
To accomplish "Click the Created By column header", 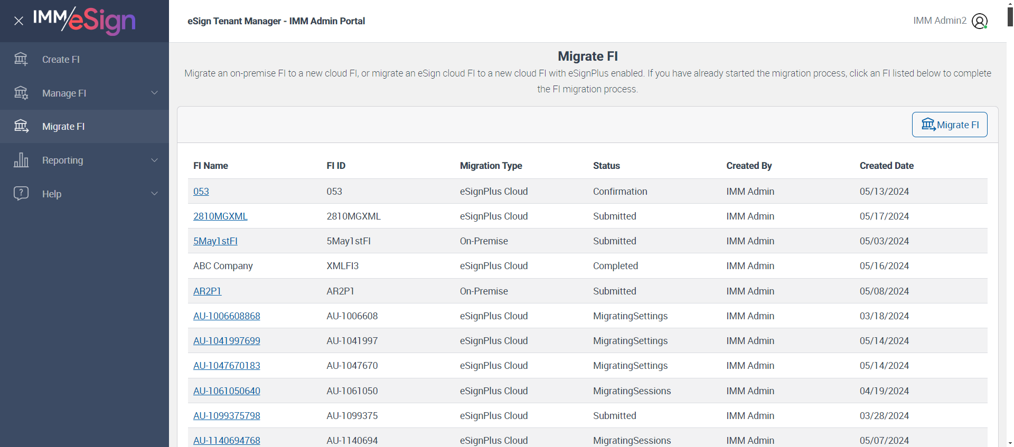I will click(749, 166).
